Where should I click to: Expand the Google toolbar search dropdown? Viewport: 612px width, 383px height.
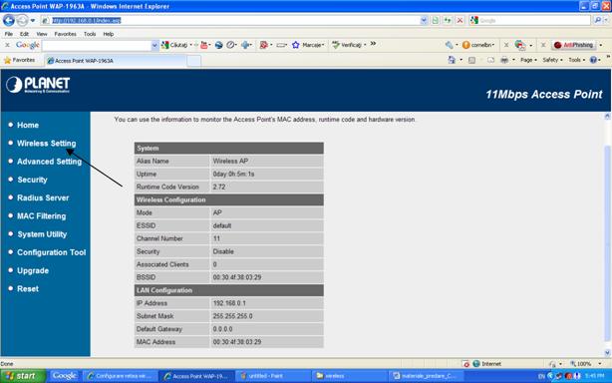pyautogui.click(x=154, y=45)
